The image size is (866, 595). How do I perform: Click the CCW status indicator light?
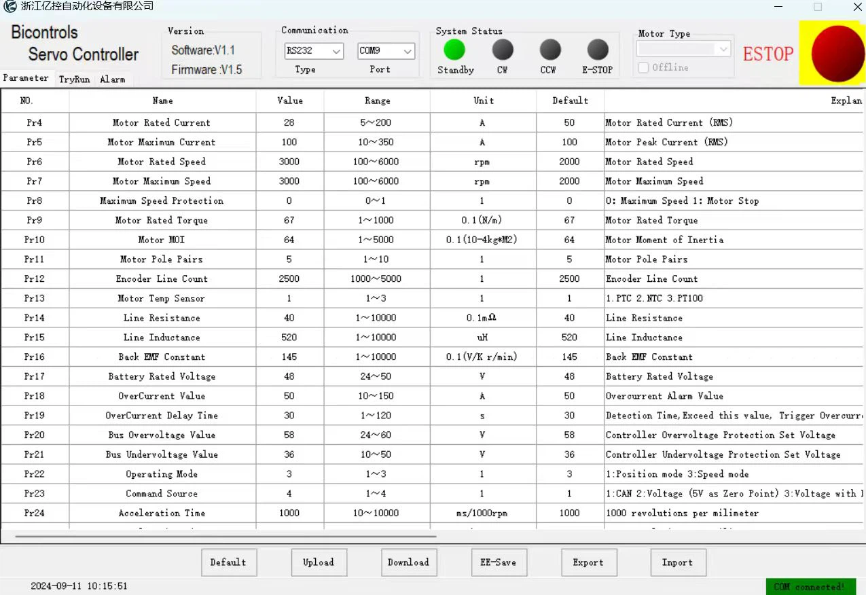pyautogui.click(x=550, y=50)
